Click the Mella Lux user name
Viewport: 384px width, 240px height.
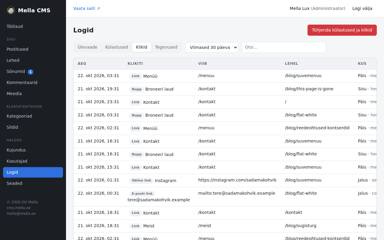[x=300, y=8]
